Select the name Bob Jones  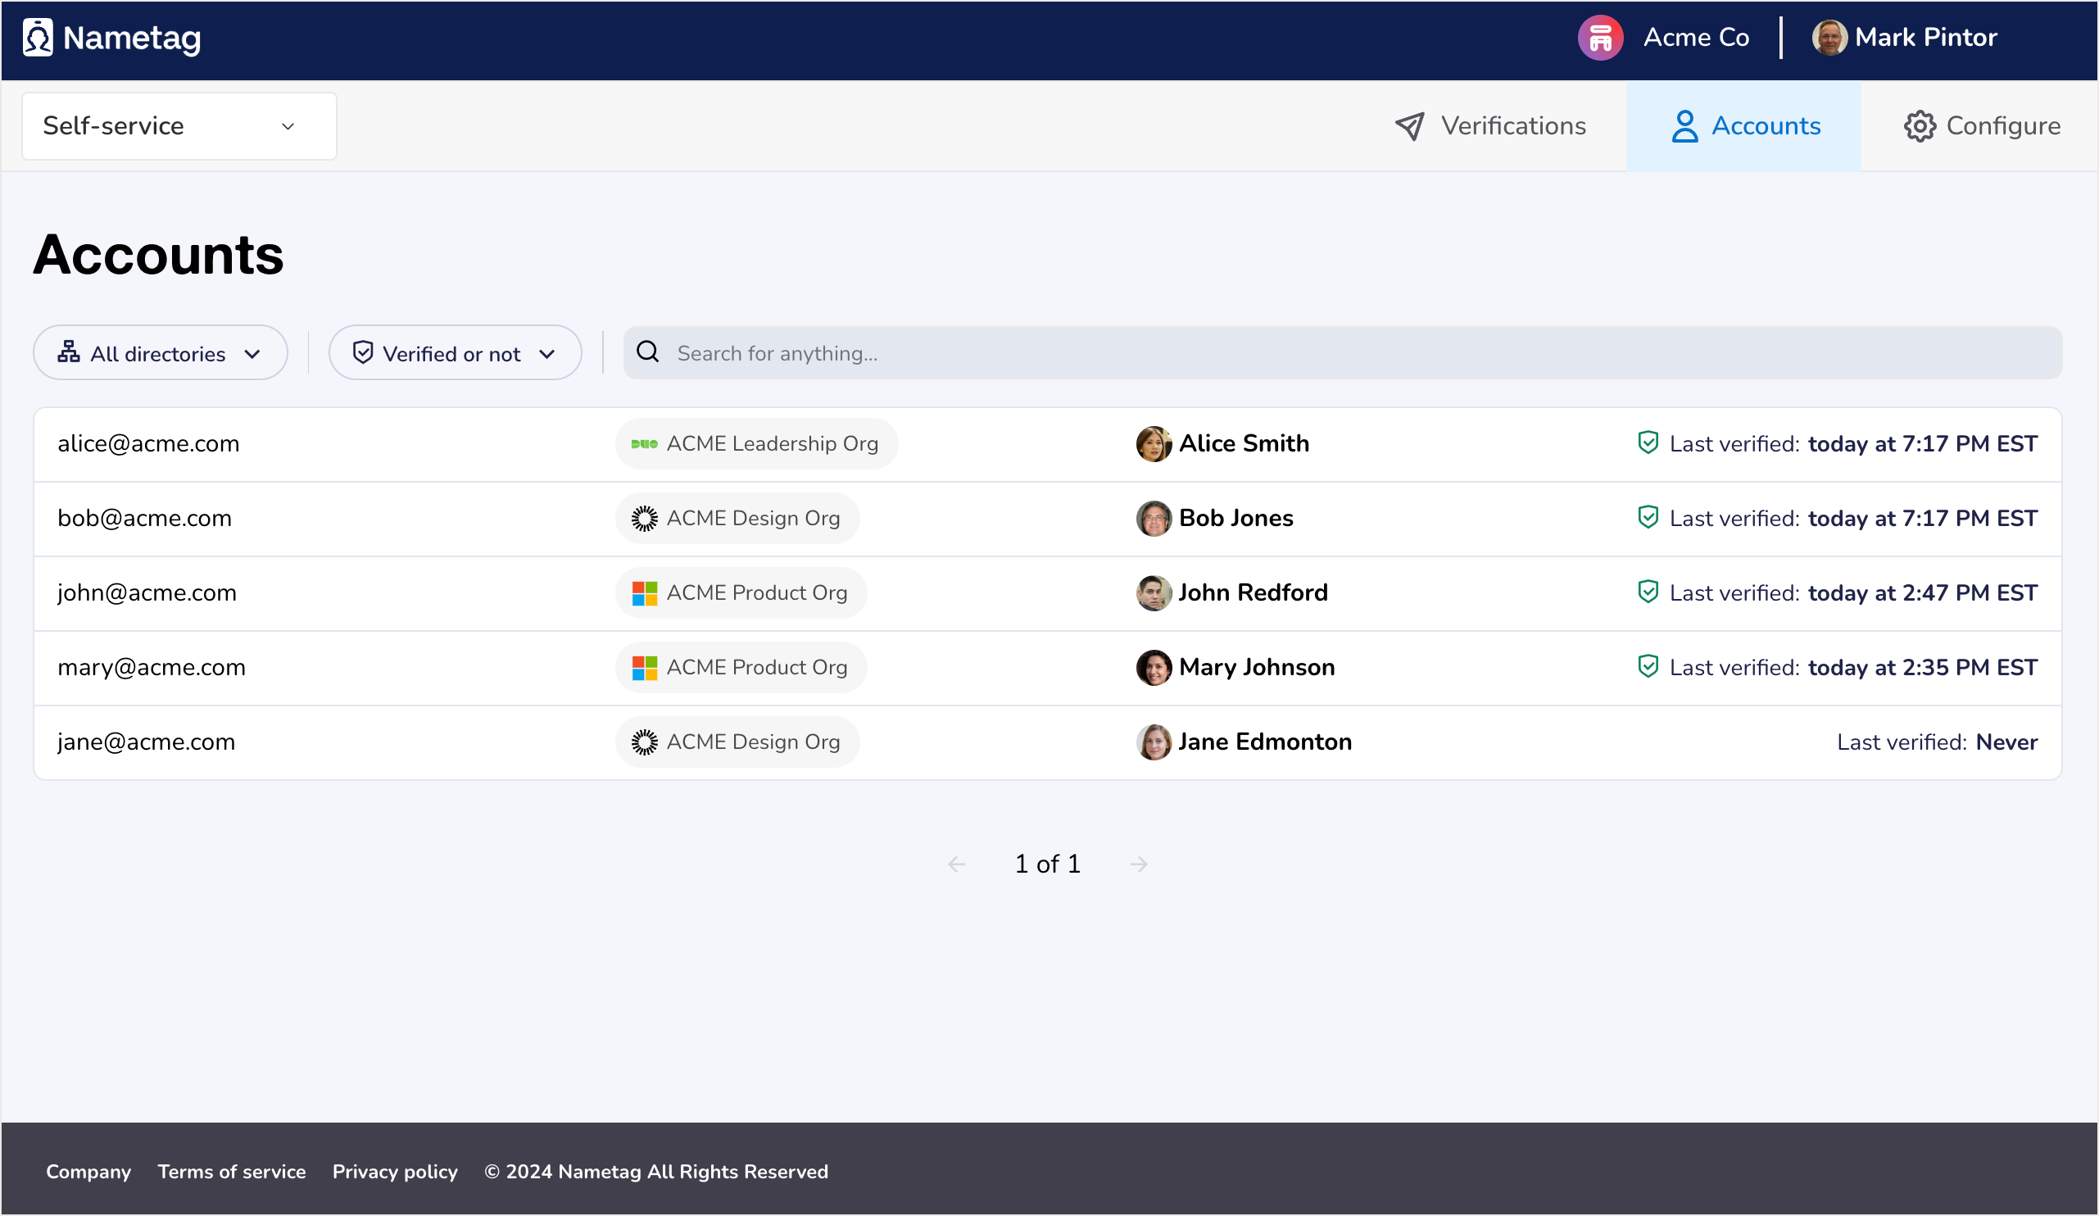1236,519
